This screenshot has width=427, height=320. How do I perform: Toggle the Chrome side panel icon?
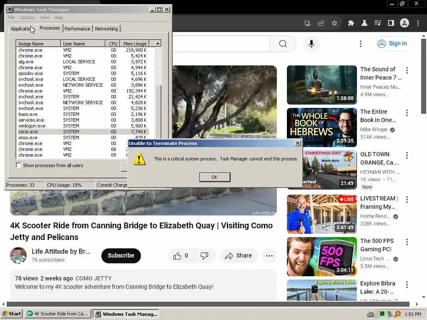[x=391, y=23]
